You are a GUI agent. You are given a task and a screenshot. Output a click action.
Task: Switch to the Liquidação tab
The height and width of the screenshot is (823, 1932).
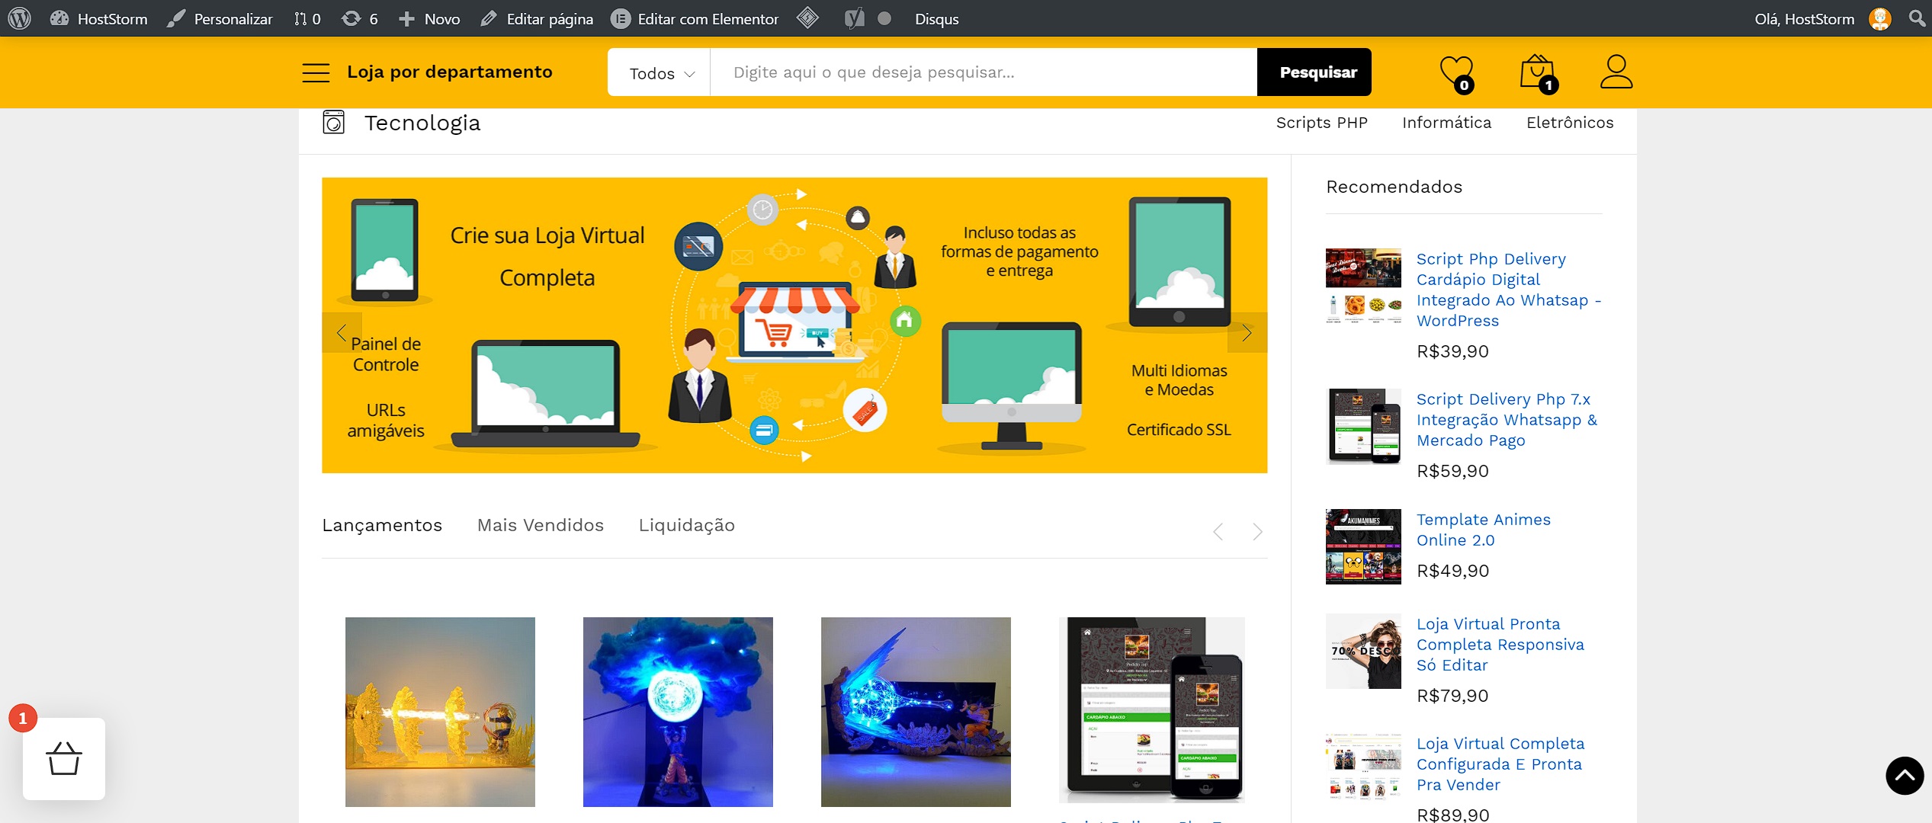(686, 525)
